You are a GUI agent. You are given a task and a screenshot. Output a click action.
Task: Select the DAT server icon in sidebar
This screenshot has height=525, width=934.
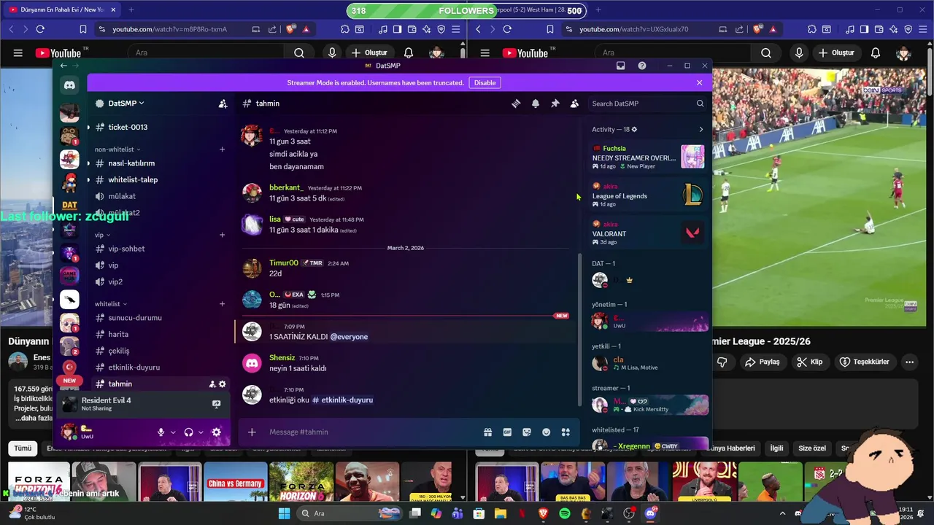coord(69,206)
